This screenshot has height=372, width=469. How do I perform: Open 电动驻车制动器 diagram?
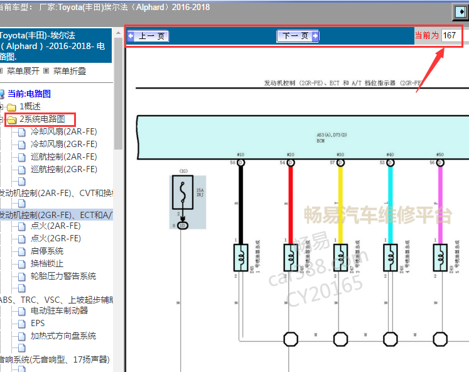coord(59,310)
